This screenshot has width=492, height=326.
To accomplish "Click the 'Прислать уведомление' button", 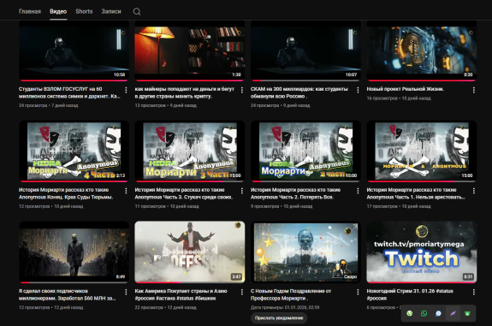I will point(279,318).
